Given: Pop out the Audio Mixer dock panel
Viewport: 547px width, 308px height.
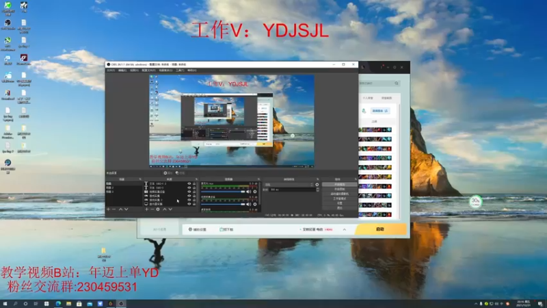Looking at the screenshot, I should (258, 179).
